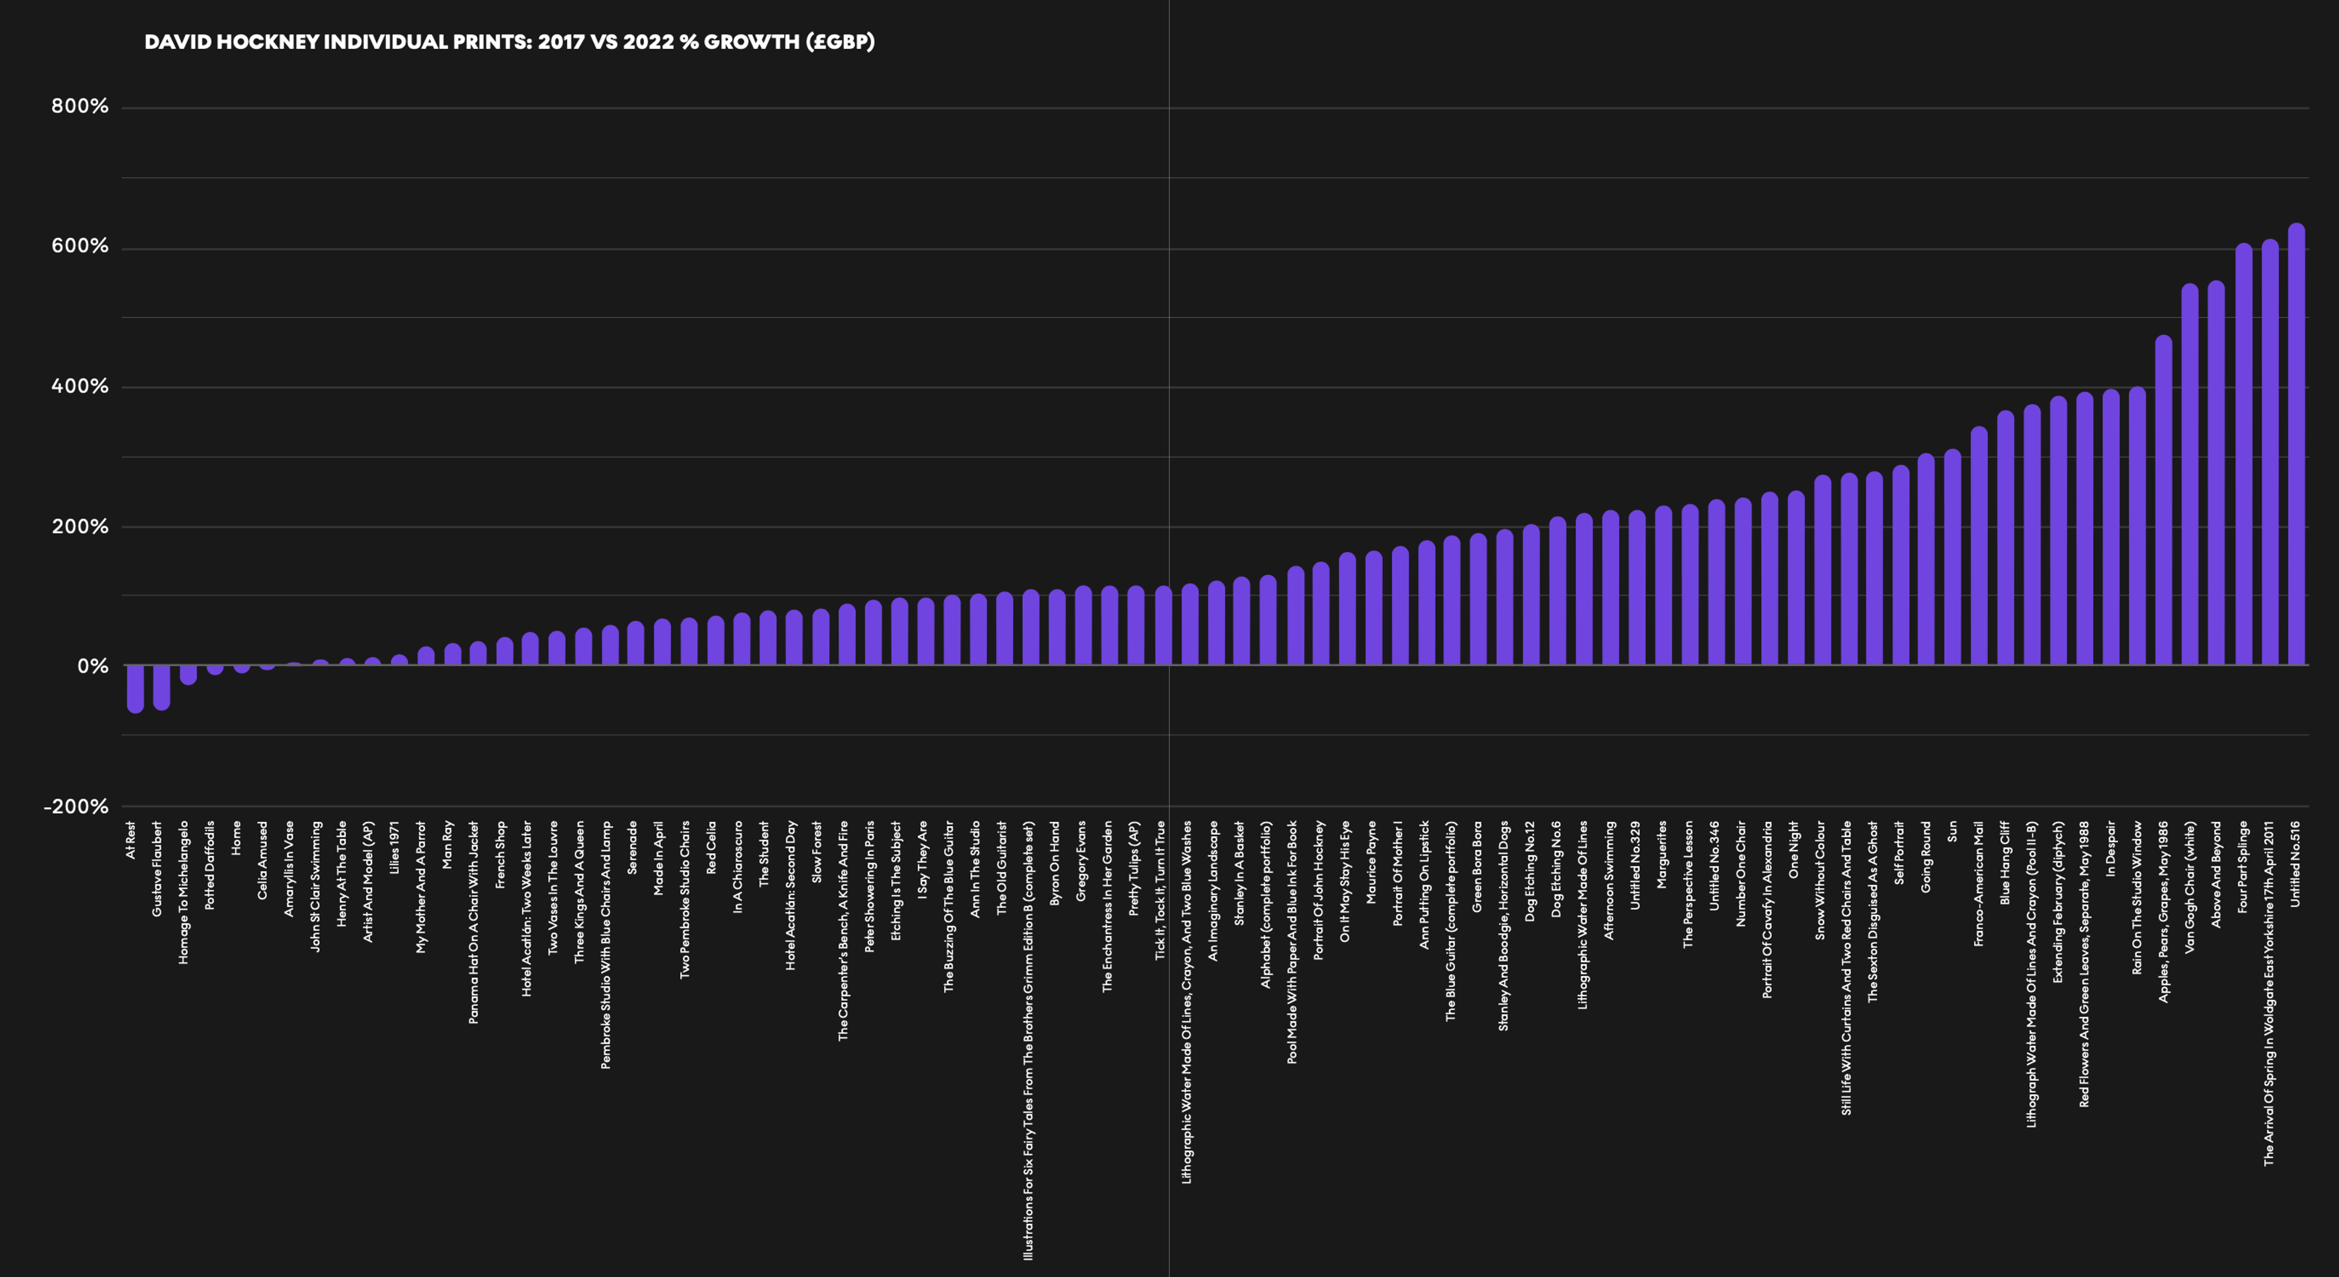Click the Made In April axis label

click(x=659, y=858)
